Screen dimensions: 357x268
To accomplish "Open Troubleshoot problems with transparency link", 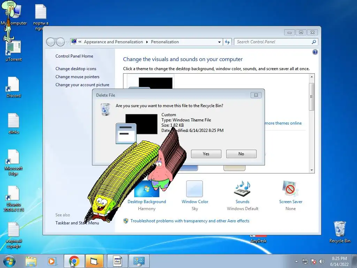I will [x=190, y=221].
